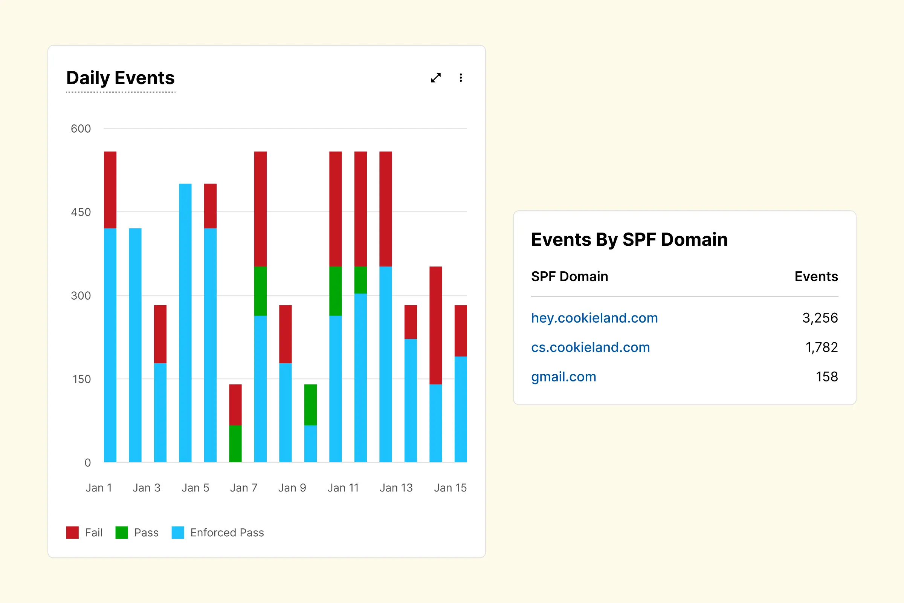Viewport: 904px width, 603px height.
Task: Toggle the Pass legend series
Action: (146, 533)
